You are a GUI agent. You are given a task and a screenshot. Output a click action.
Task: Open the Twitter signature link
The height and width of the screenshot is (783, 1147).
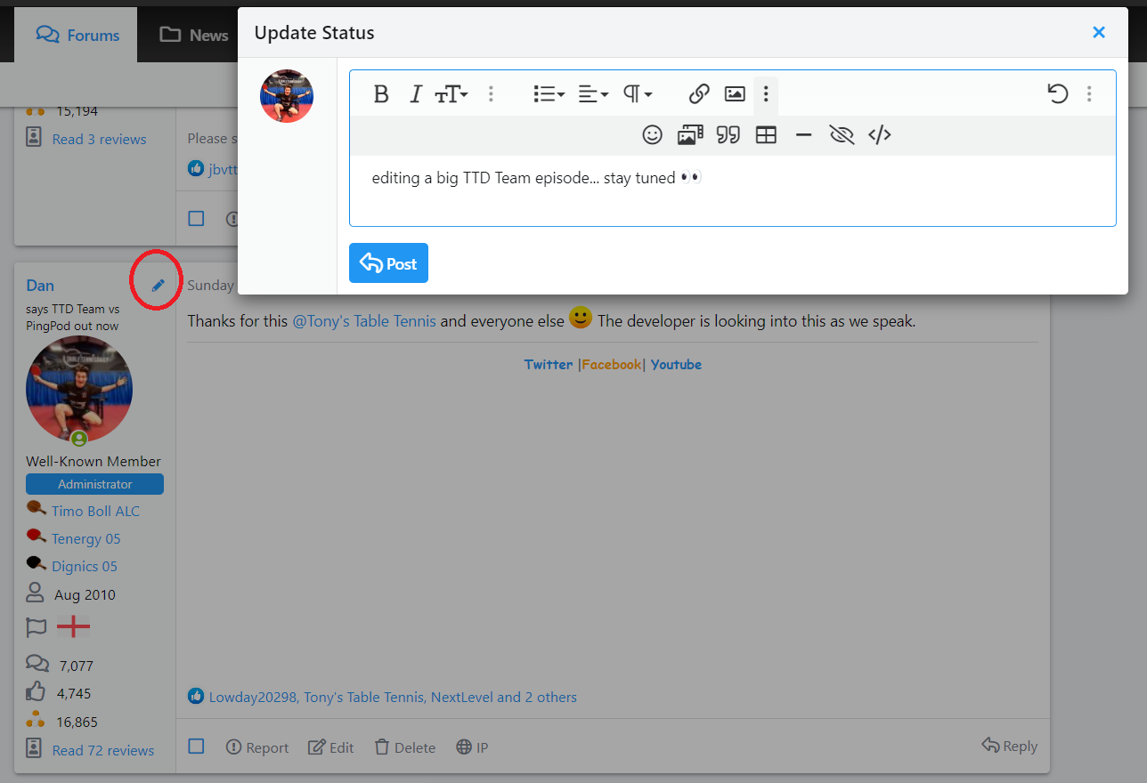(549, 364)
